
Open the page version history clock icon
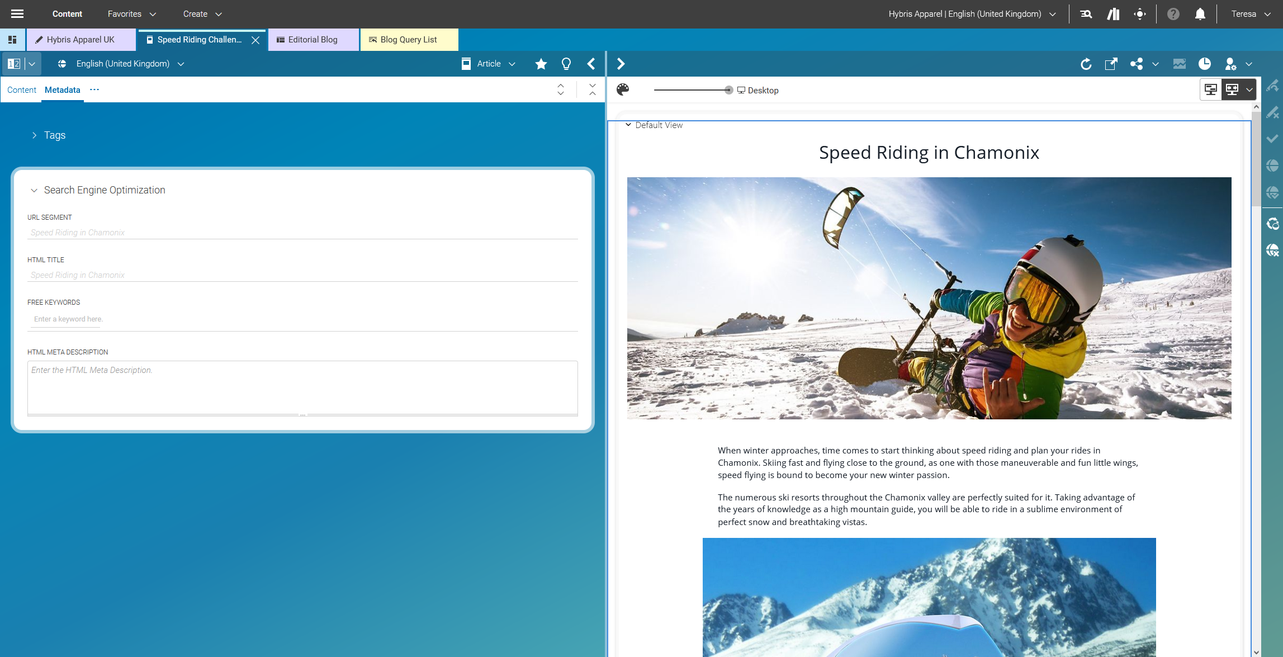pos(1205,64)
